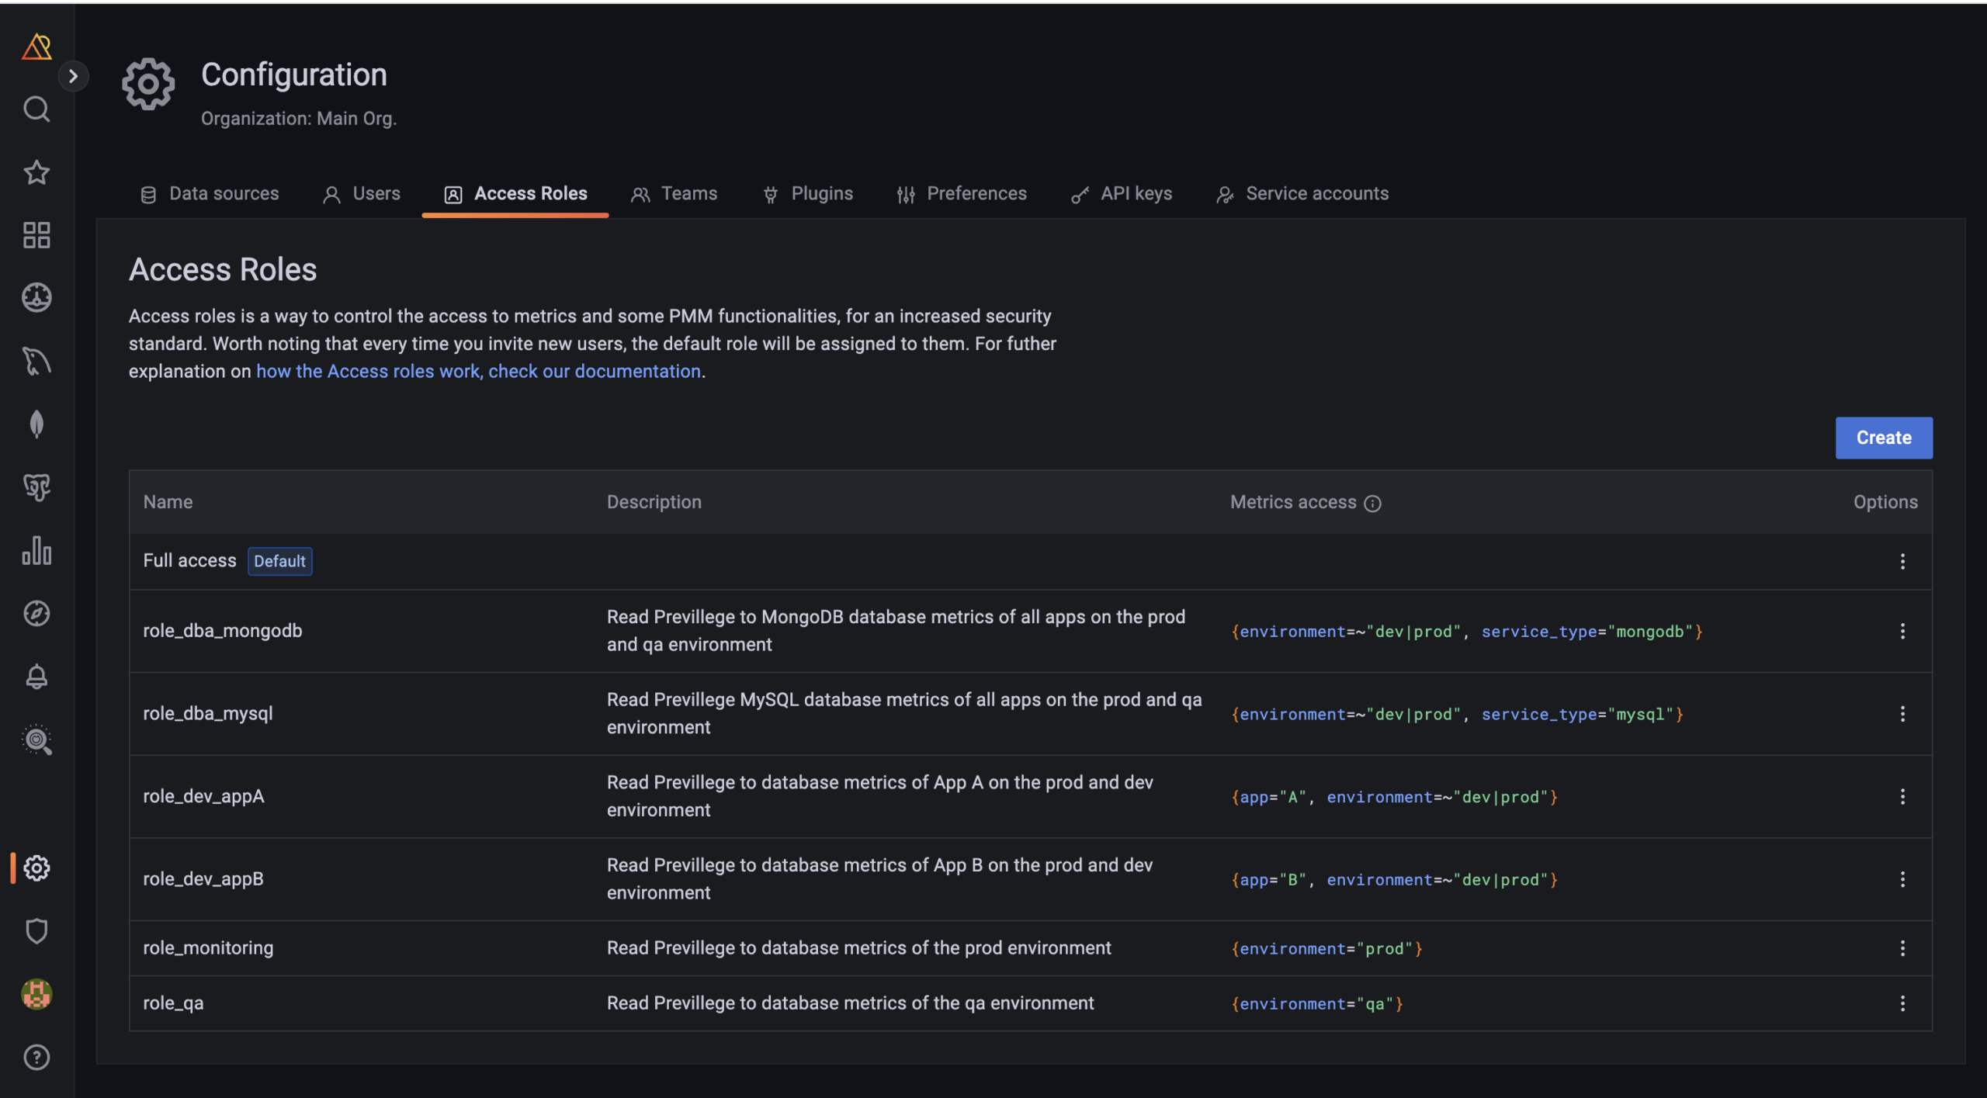The height and width of the screenshot is (1098, 1987).
Task: Switch to the Service accounts tab
Action: [1302, 194]
